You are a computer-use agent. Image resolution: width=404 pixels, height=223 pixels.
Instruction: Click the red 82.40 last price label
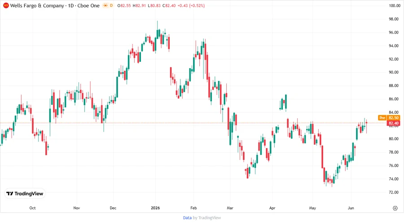coord(393,123)
